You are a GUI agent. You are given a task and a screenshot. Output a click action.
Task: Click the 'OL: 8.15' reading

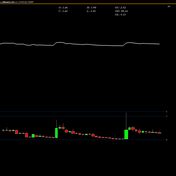click(120, 15)
